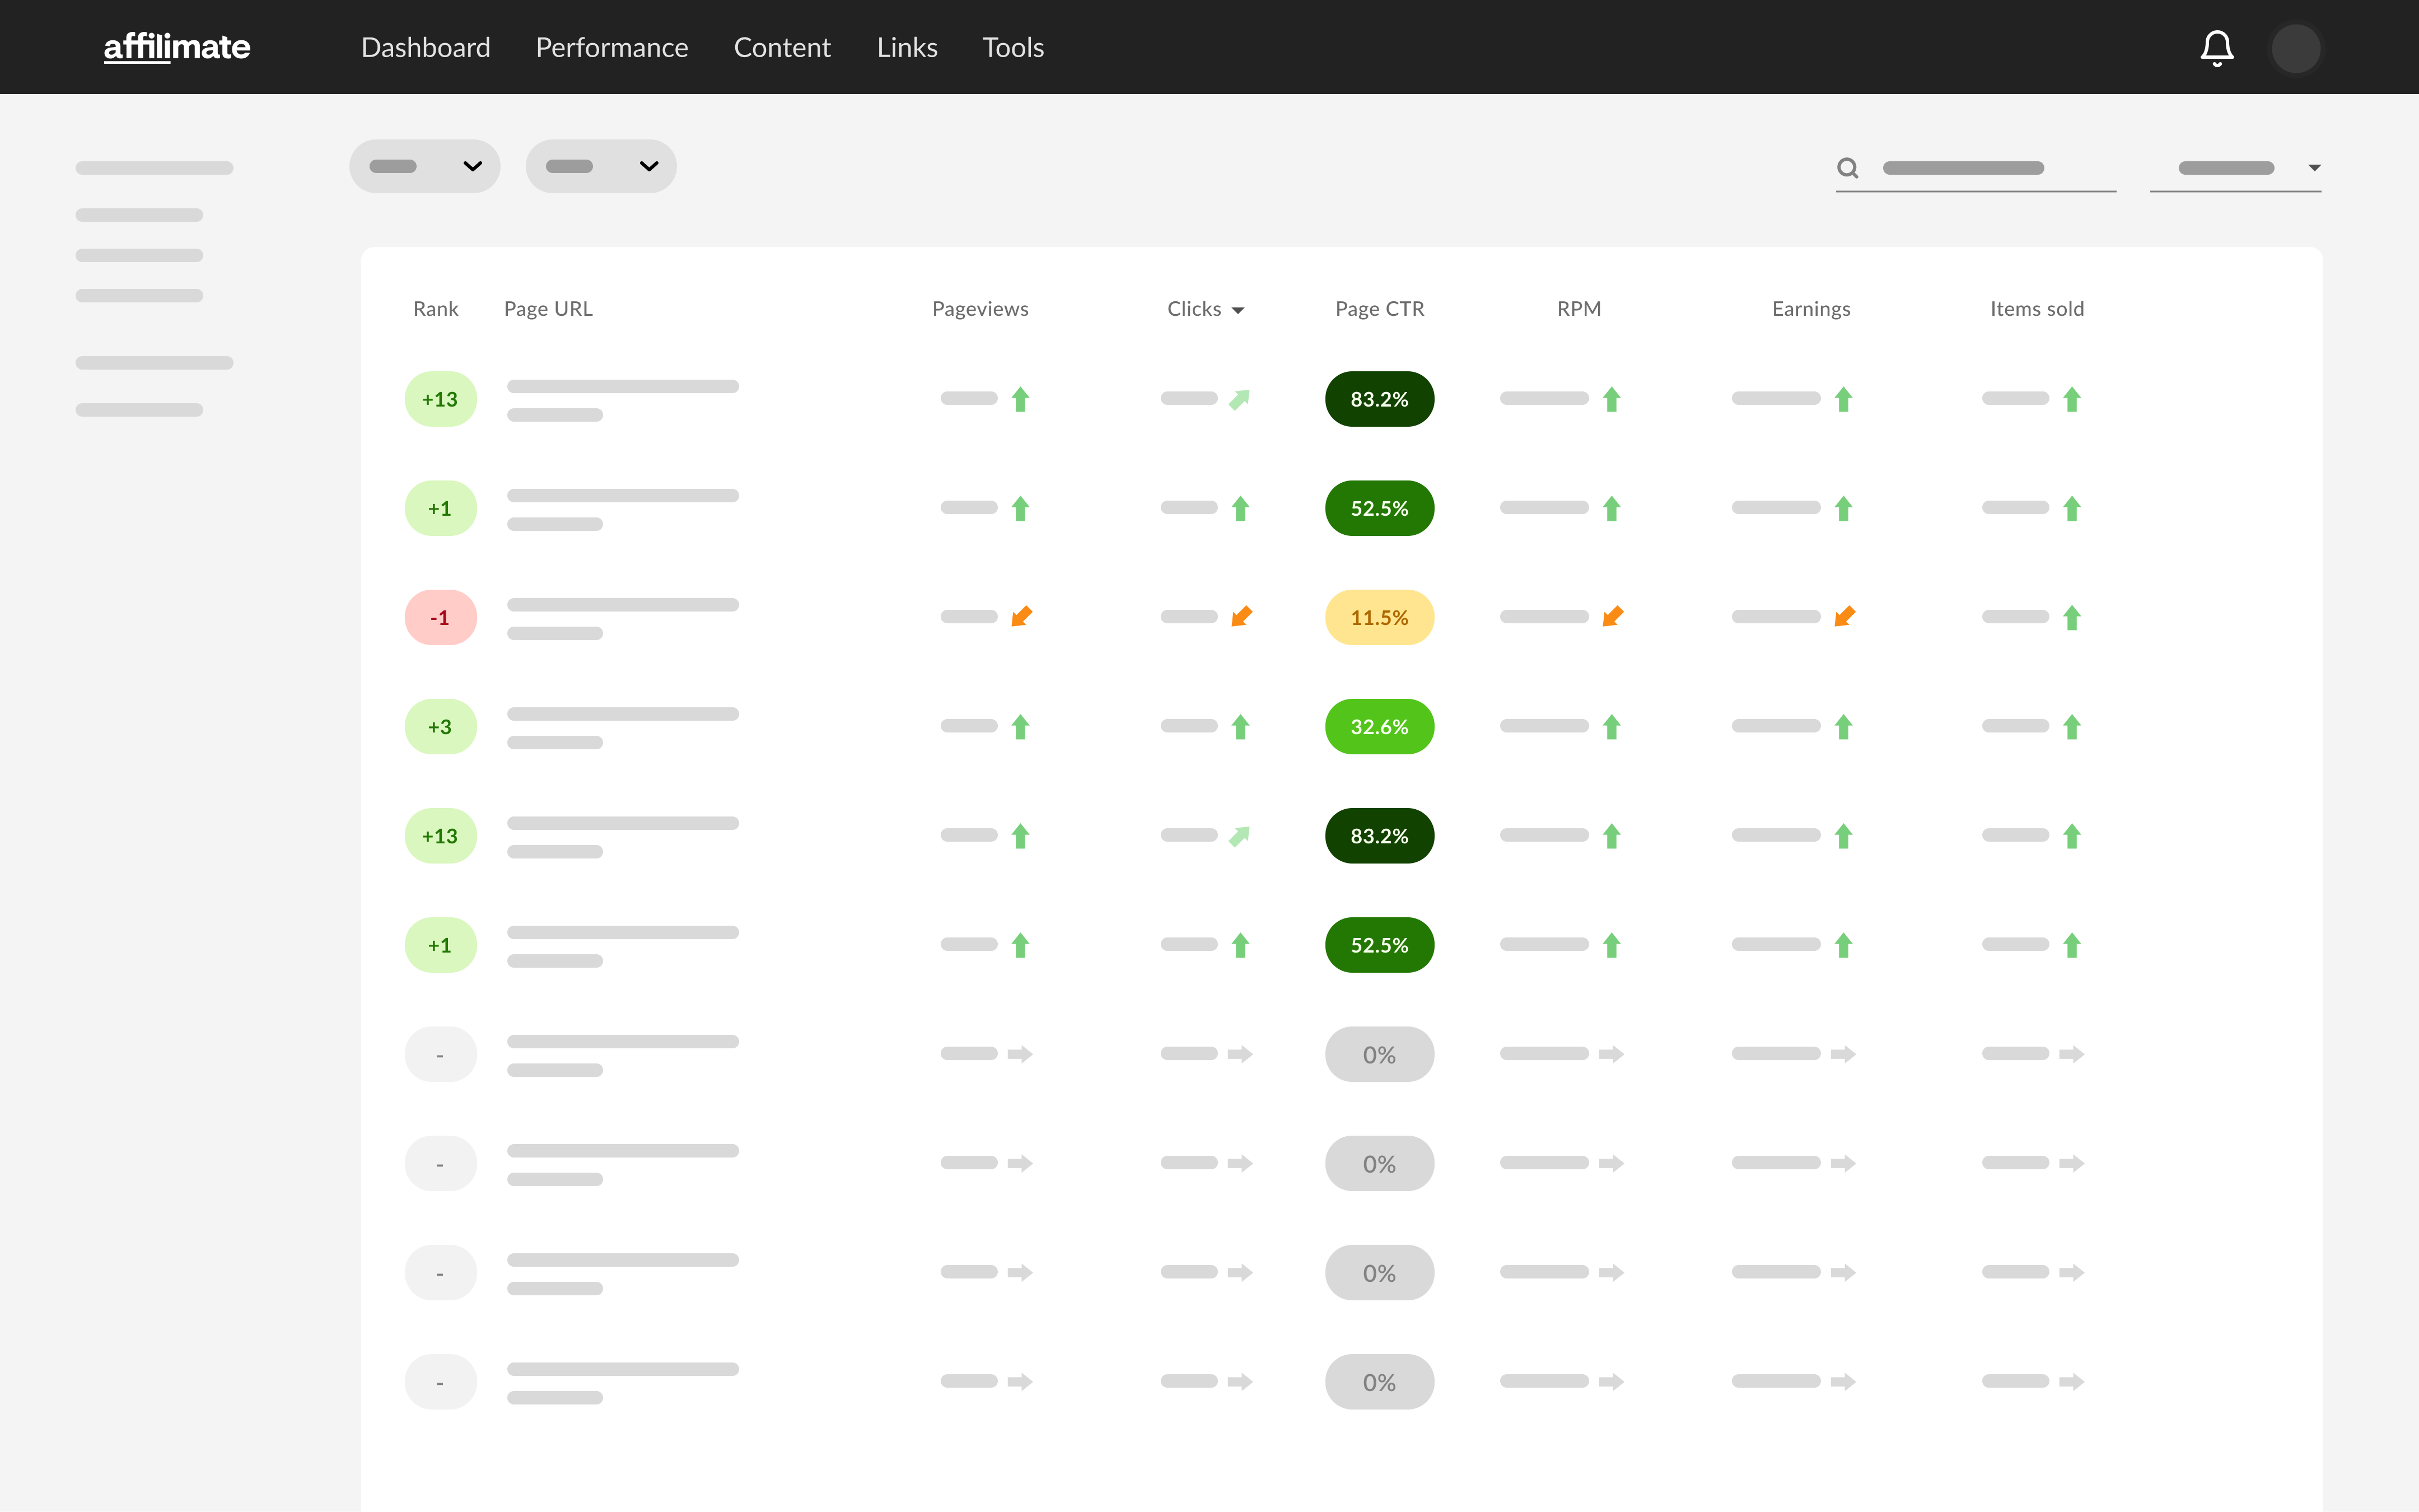Image resolution: width=2419 pixels, height=1512 pixels.
Task: Click the green Items sold arrow in the -1 row
Action: 2072,618
